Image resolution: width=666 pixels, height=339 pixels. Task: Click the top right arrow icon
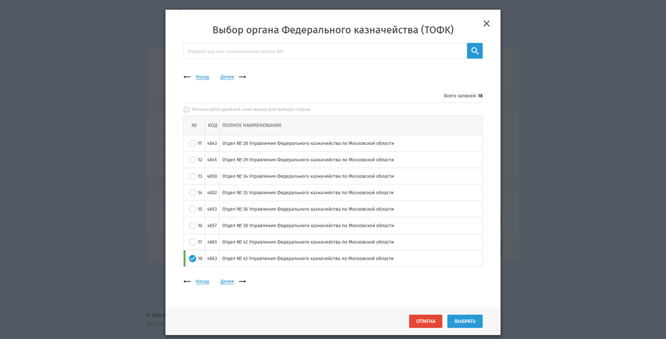[242, 77]
